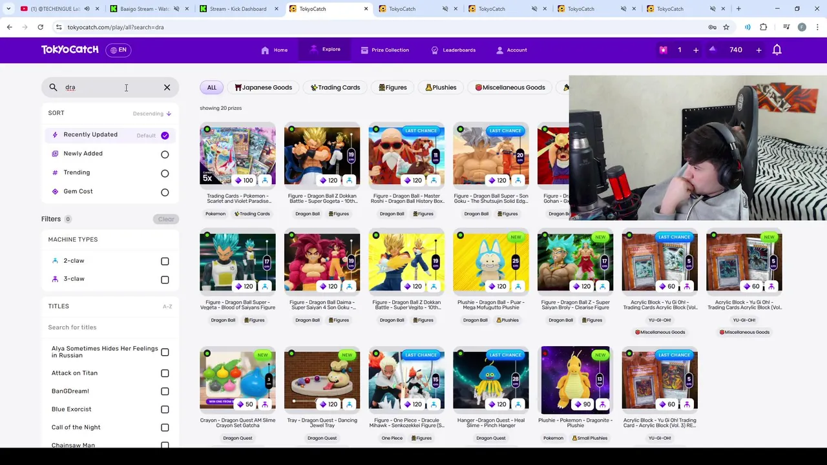Open the browser tab search dropdown

click(8, 9)
